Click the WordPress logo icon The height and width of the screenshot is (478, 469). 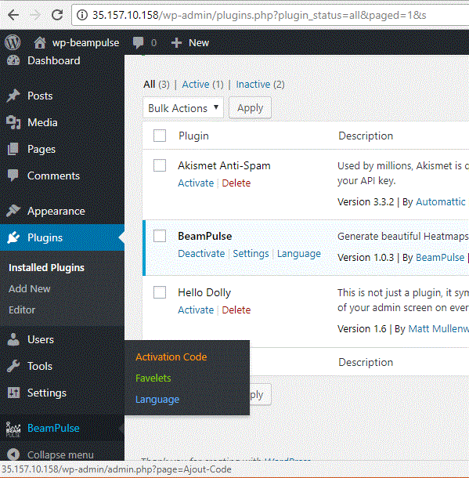tap(13, 42)
